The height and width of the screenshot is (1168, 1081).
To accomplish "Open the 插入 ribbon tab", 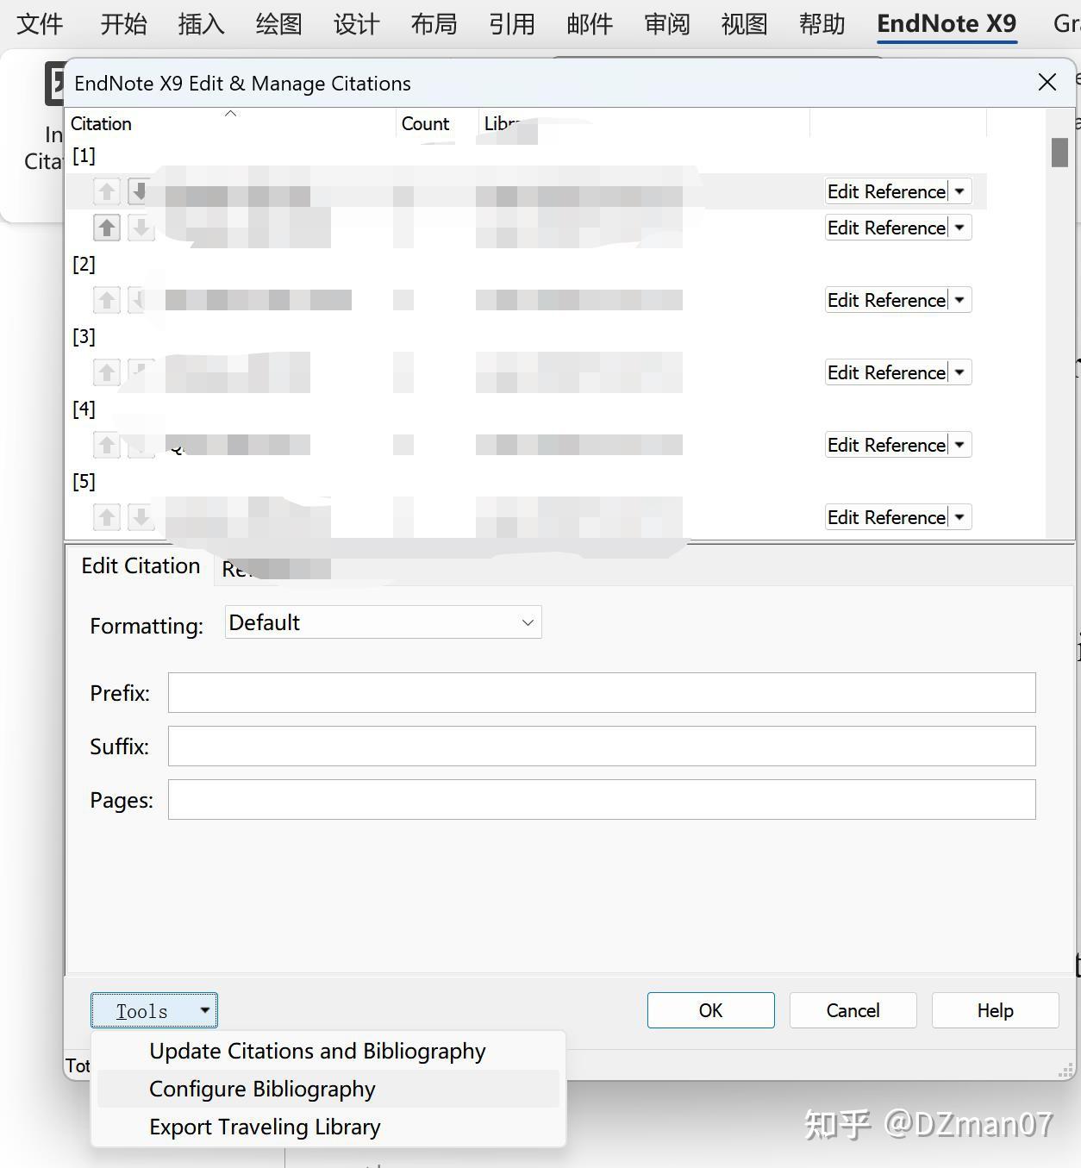I will point(201,23).
